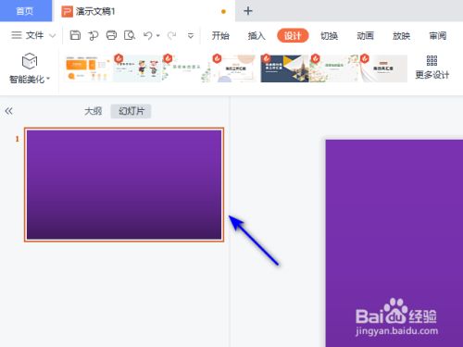Click the purple slide in the editing area
Screen dimensions: 463x347
[394, 243]
